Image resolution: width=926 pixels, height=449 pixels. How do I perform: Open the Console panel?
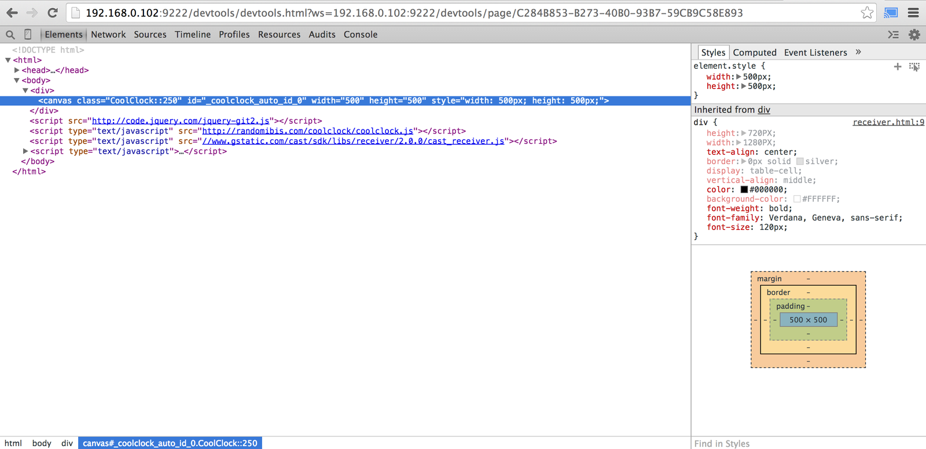click(x=361, y=35)
